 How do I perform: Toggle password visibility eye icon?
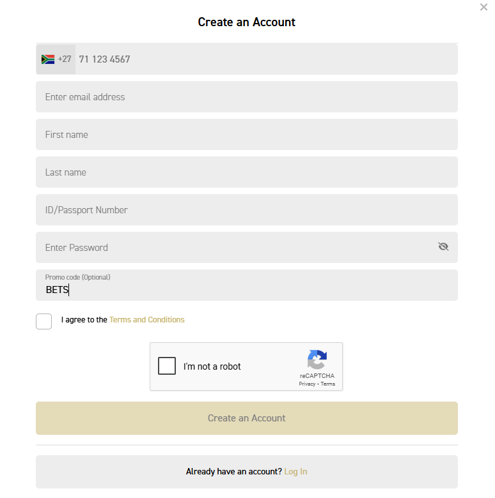tap(443, 246)
